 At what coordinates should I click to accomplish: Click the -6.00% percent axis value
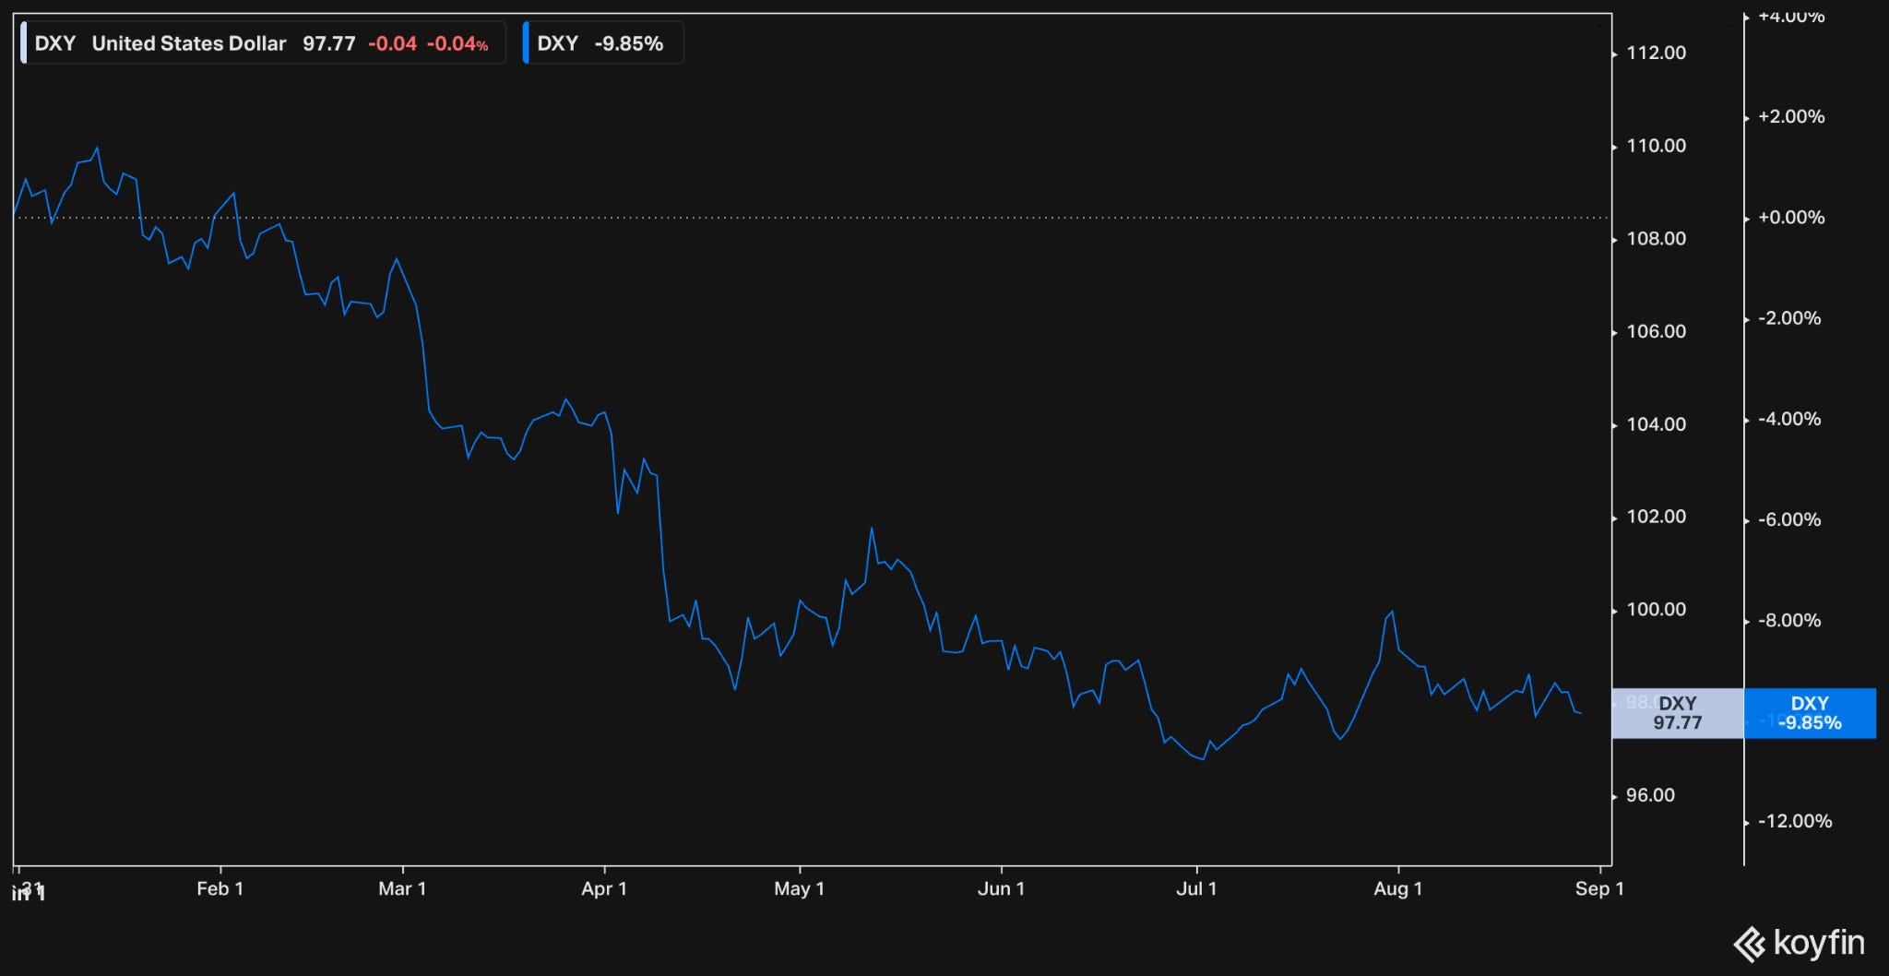pyautogui.click(x=1789, y=520)
